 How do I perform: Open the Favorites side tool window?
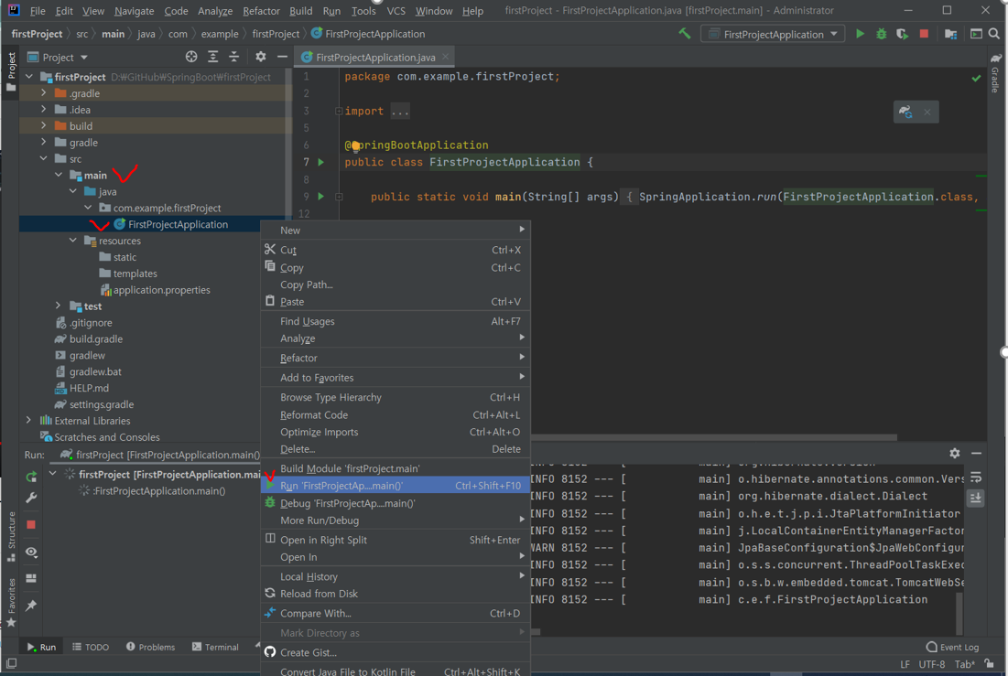tap(11, 602)
